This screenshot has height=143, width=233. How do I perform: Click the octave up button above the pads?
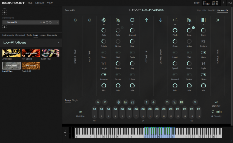[146, 102]
